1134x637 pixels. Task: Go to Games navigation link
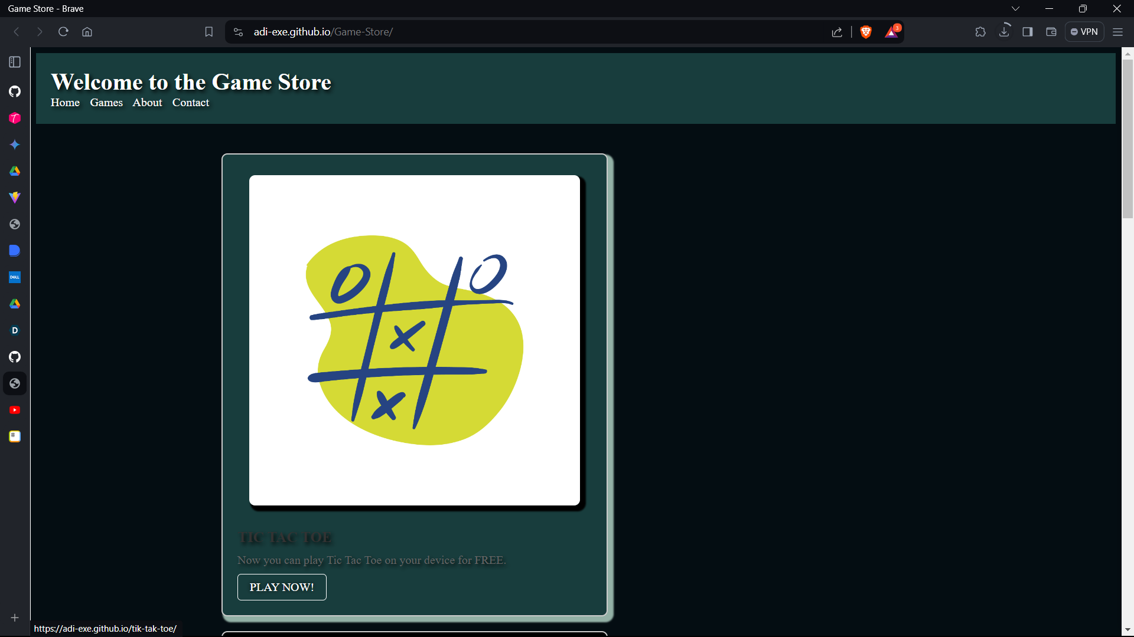coord(106,103)
